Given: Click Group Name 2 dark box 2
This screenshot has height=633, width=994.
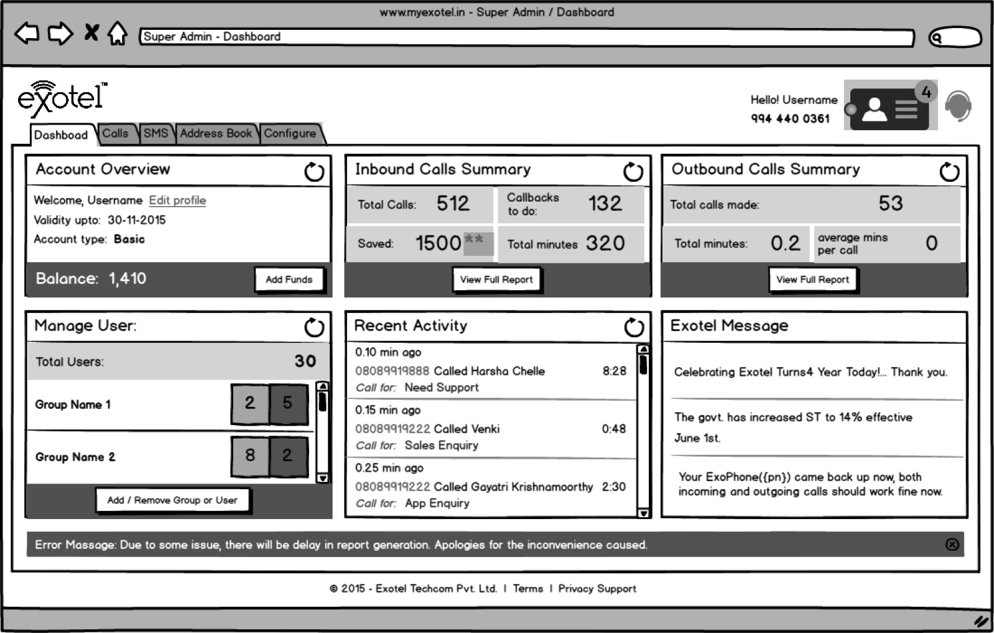Looking at the screenshot, I should coord(288,456).
